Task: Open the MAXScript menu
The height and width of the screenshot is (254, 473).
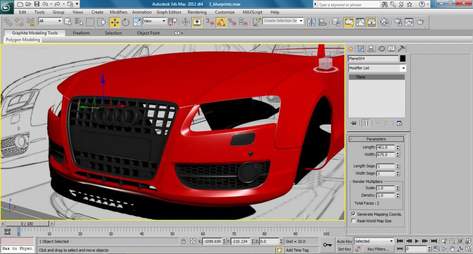Action: [x=253, y=12]
